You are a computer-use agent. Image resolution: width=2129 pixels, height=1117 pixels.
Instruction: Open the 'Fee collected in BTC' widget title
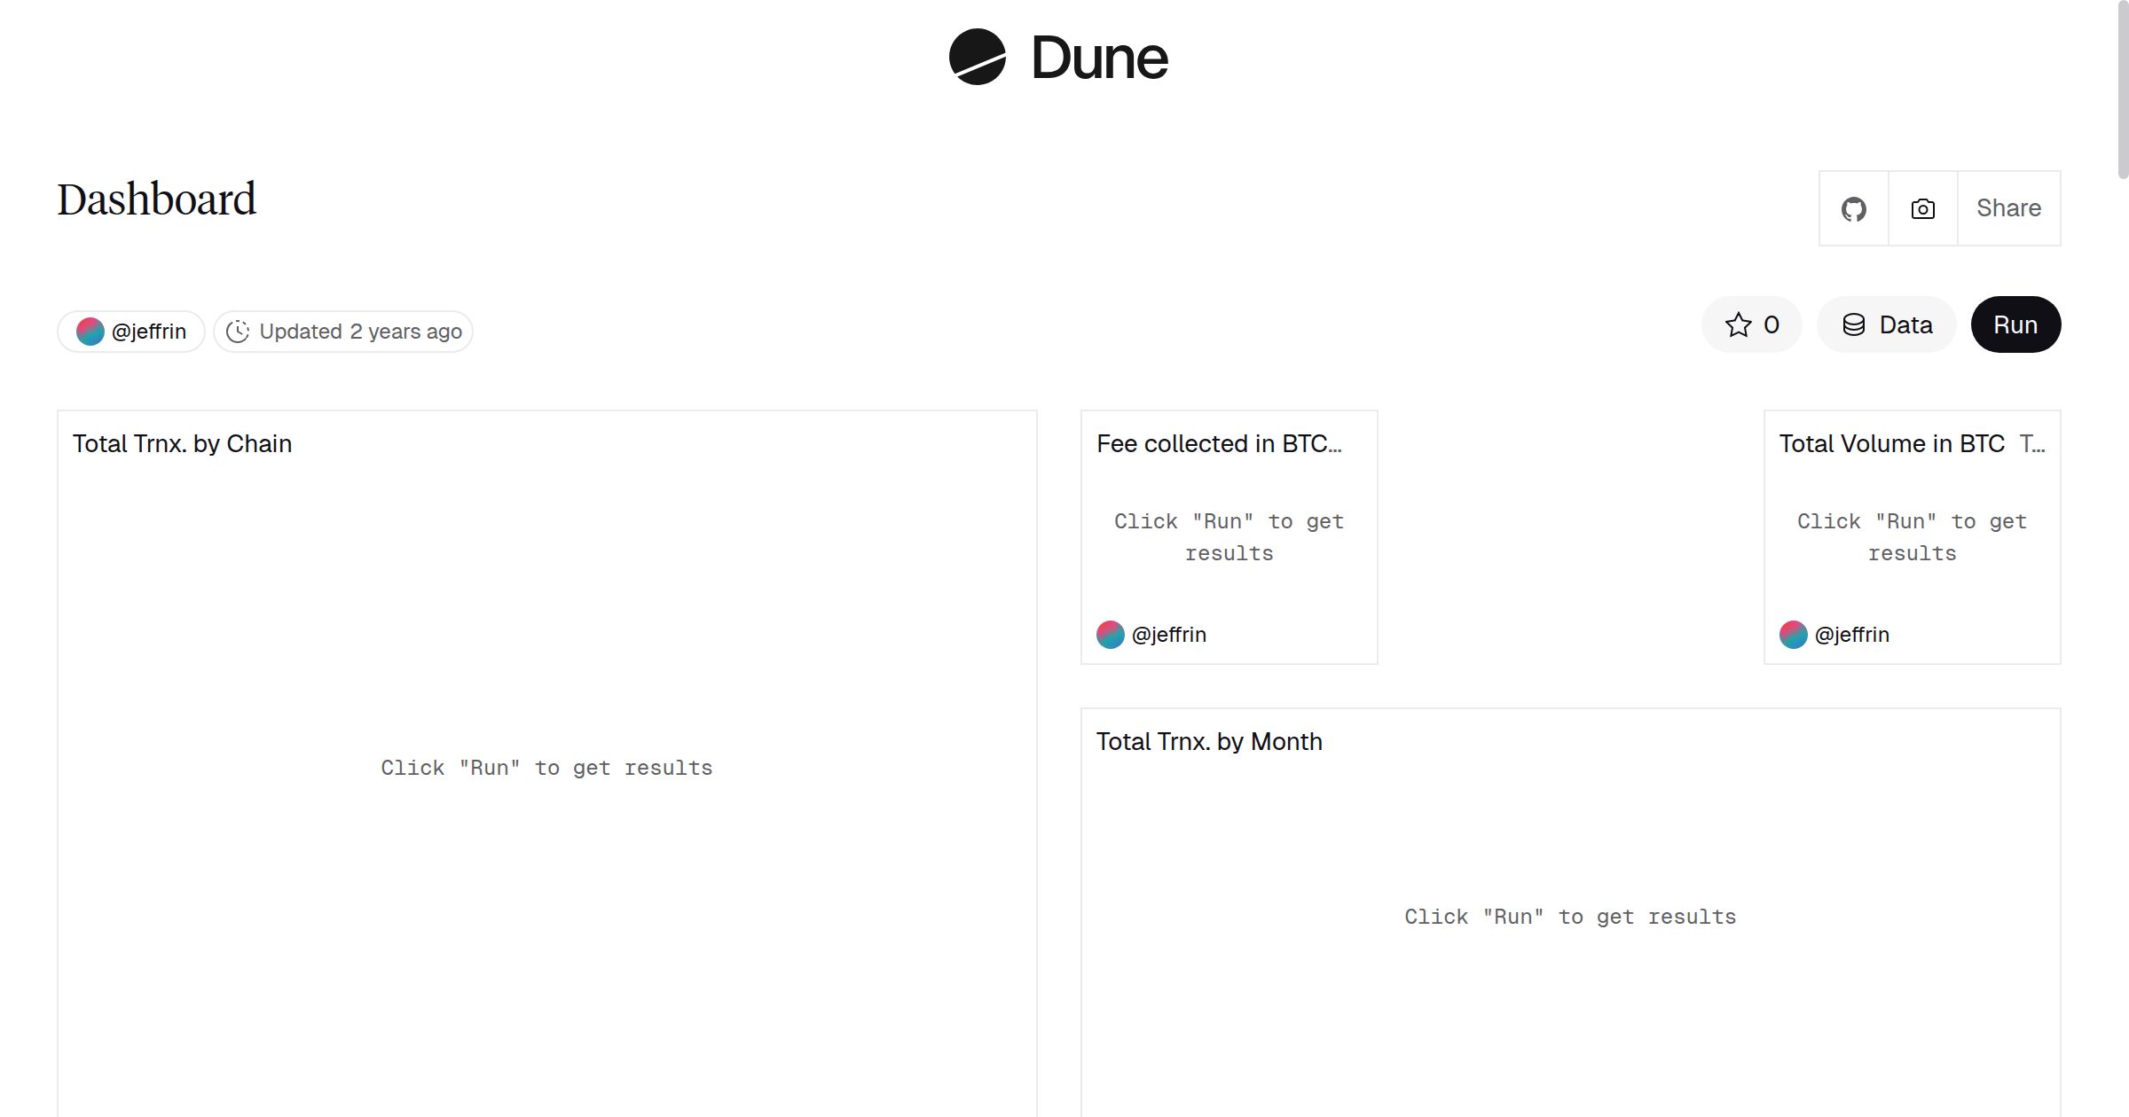pyautogui.click(x=1220, y=443)
